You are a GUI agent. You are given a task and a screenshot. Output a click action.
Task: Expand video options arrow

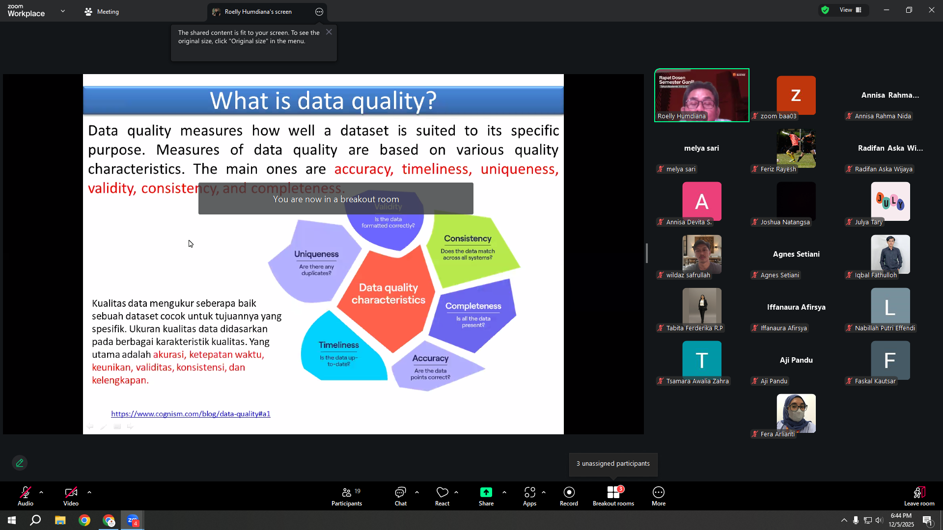[x=89, y=492]
